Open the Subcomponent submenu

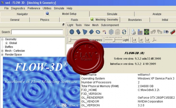pyautogui.click(x=110, y=25)
